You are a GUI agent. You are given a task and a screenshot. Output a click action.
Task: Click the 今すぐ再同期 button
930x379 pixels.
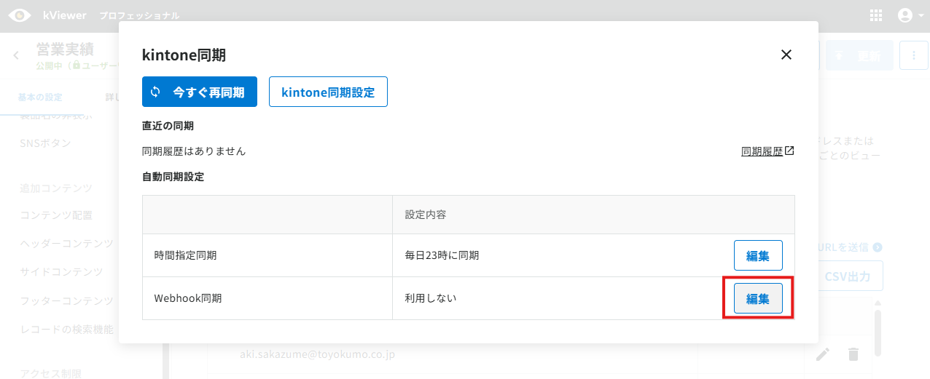[200, 92]
